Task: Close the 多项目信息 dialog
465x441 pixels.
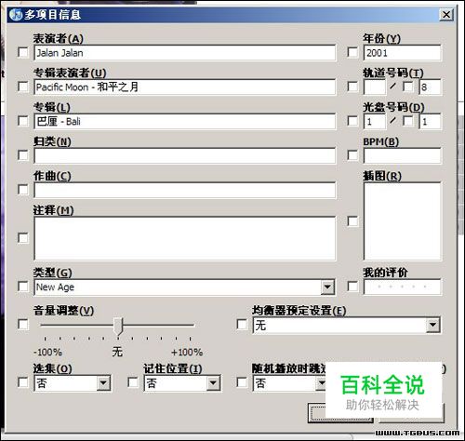Action: pyautogui.click(x=446, y=15)
